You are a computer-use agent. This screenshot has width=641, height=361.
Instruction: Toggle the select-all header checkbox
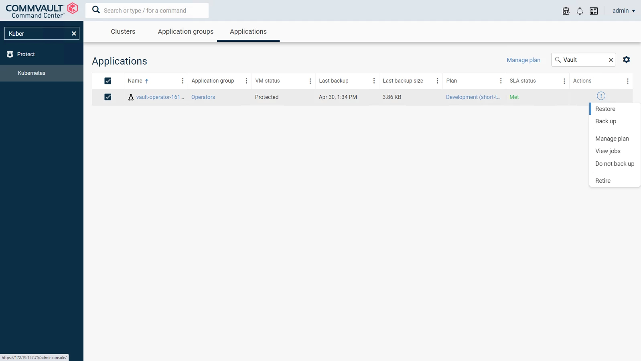[108, 81]
